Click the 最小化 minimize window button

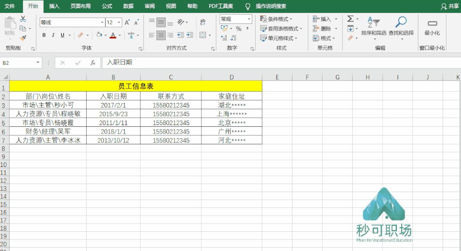[x=432, y=26]
